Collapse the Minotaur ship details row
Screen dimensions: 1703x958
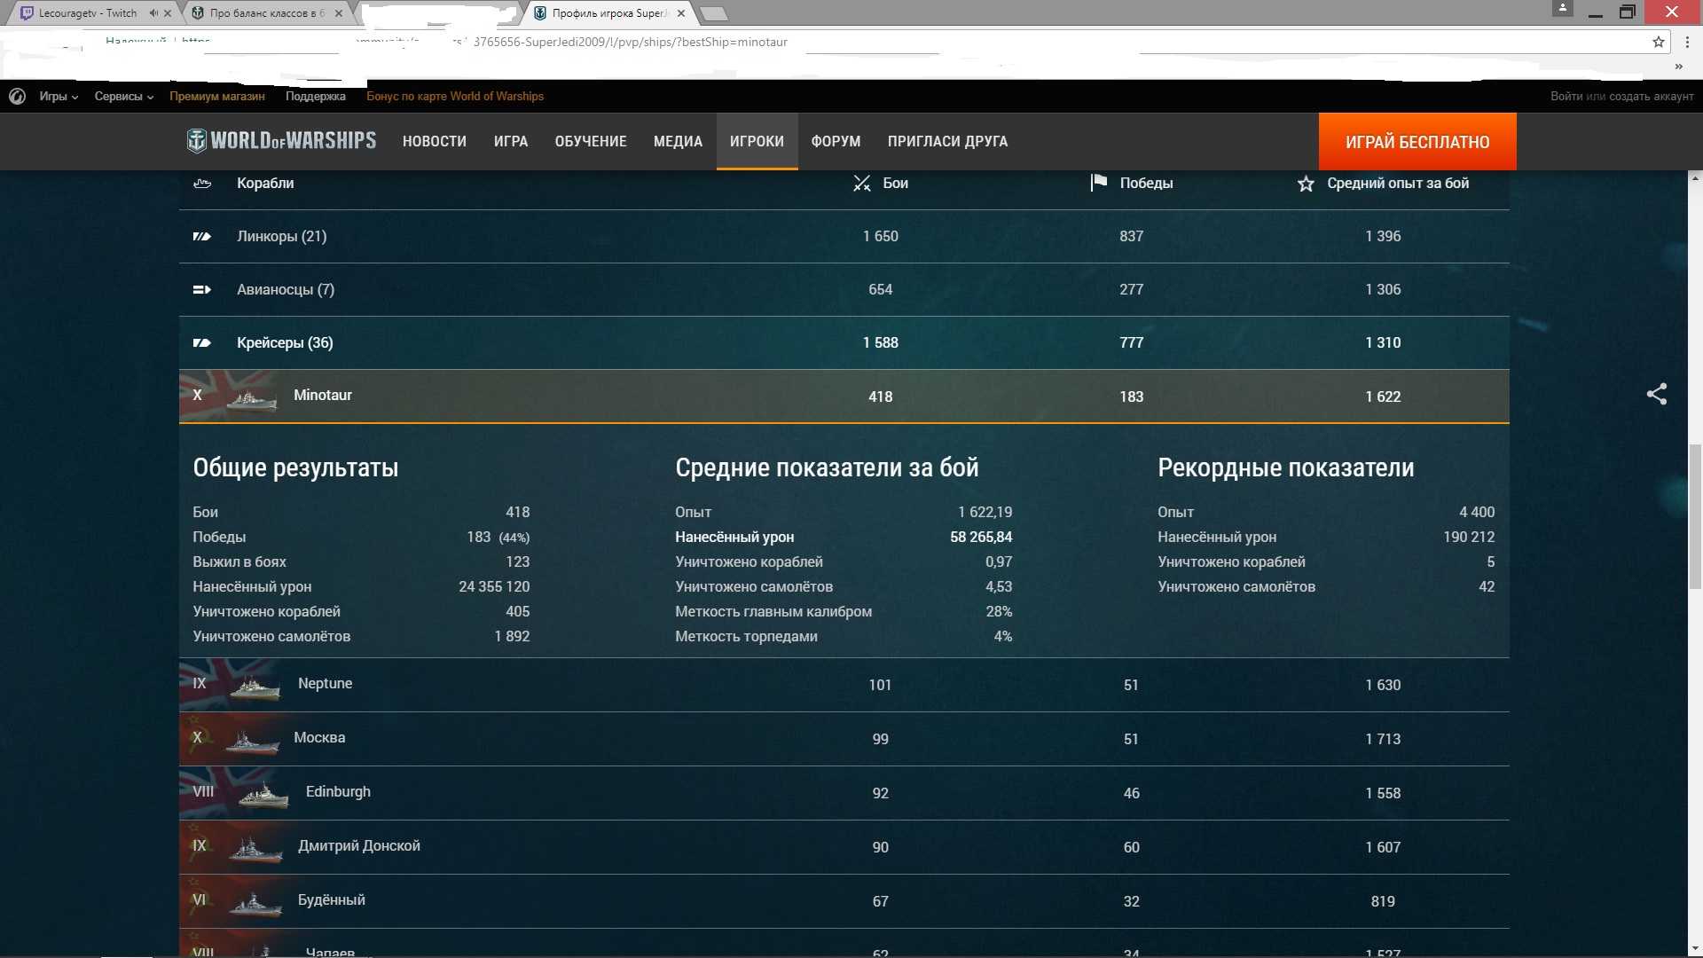coord(323,396)
